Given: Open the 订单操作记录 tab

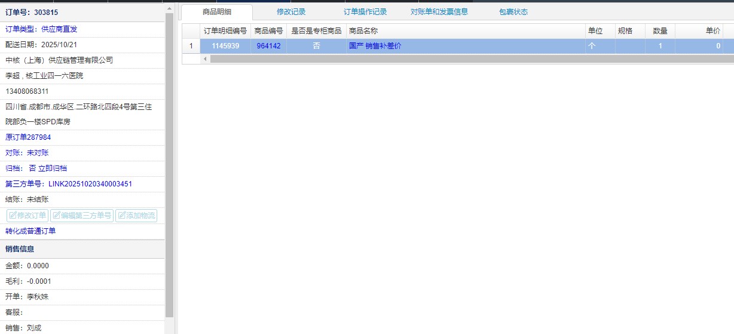Looking at the screenshot, I should (365, 12).
